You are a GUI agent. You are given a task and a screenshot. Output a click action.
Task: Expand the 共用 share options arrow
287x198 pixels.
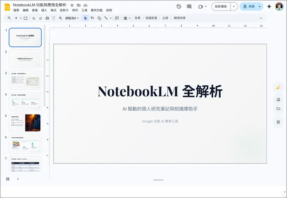[x=259, y=7]
